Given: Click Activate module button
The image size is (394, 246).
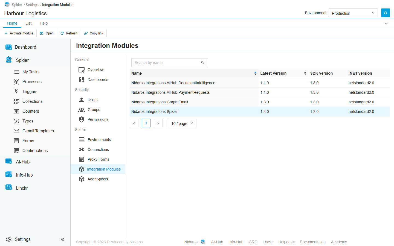Looking at the screenshot, I should 19,33.
